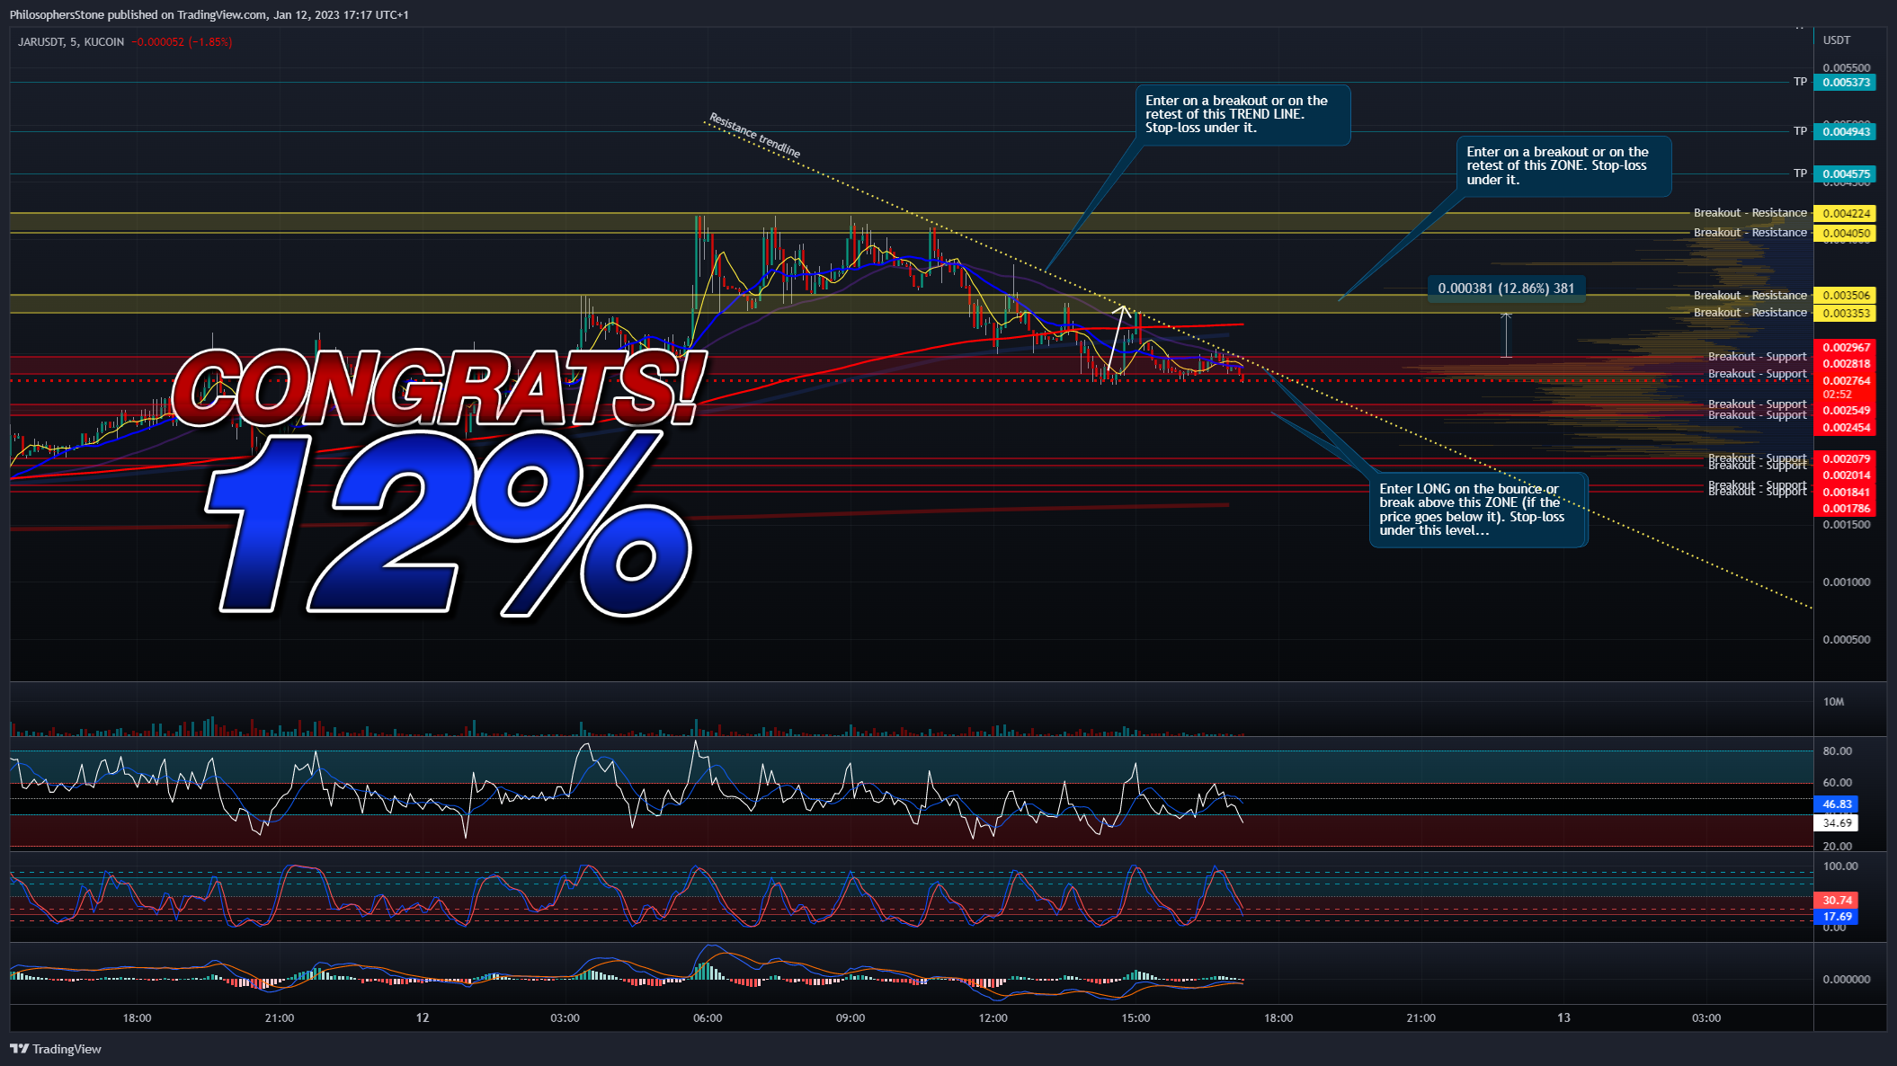The image size is (1897, 1066).
Task: Click the stochastic value tag 30.74
Action: (x=1837, y=901)
